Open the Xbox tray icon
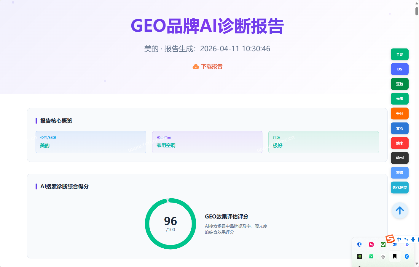This screenshot has height=267, width=419. 383,245
